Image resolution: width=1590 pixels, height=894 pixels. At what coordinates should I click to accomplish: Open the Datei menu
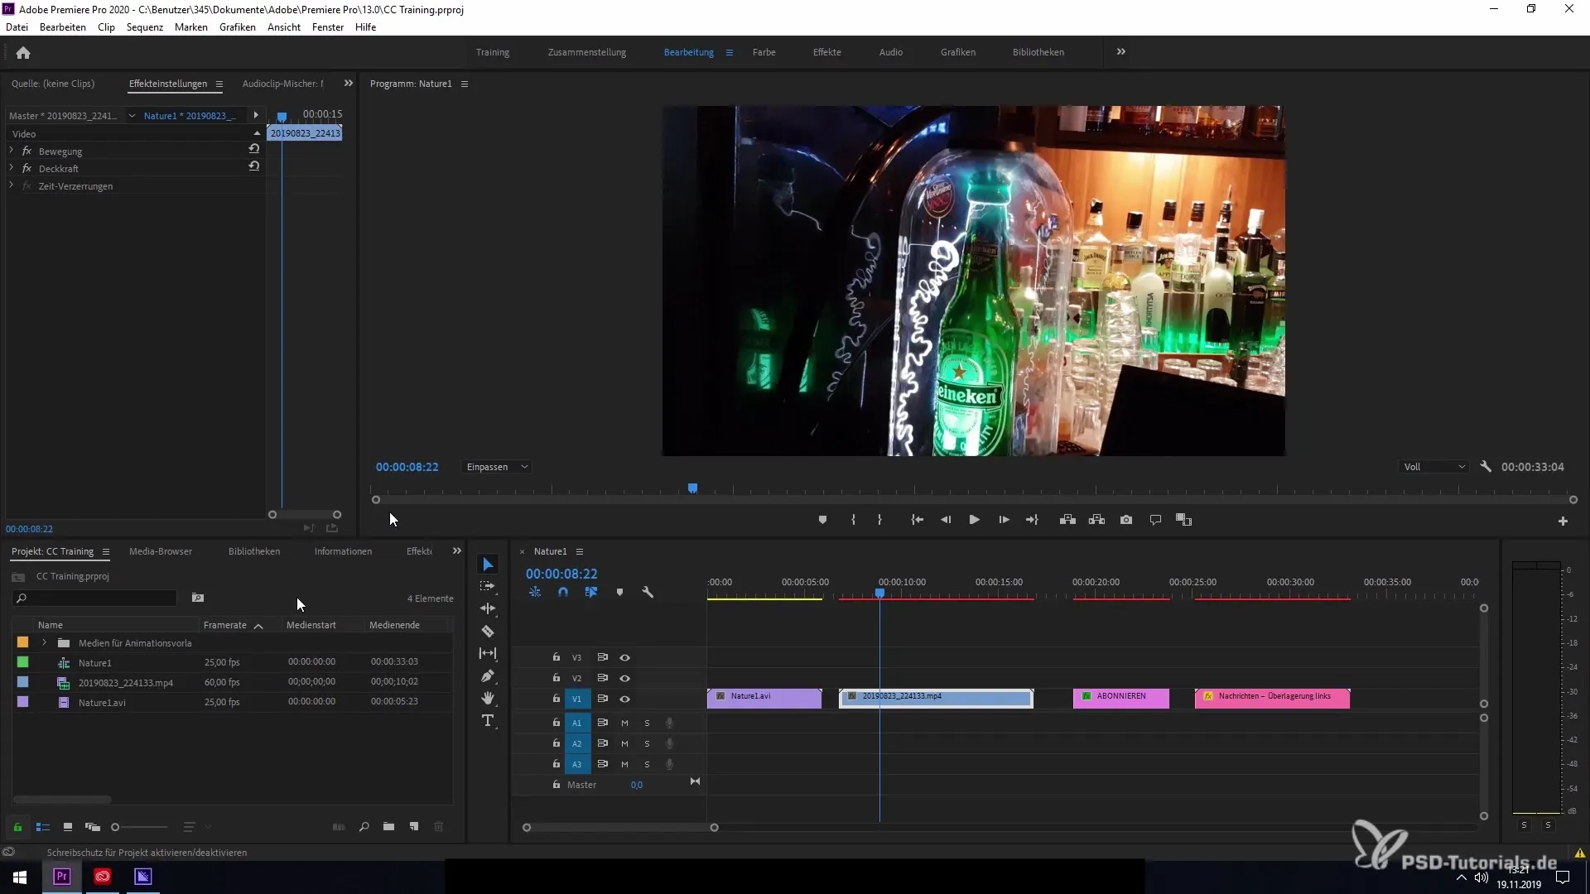[17, 27]
